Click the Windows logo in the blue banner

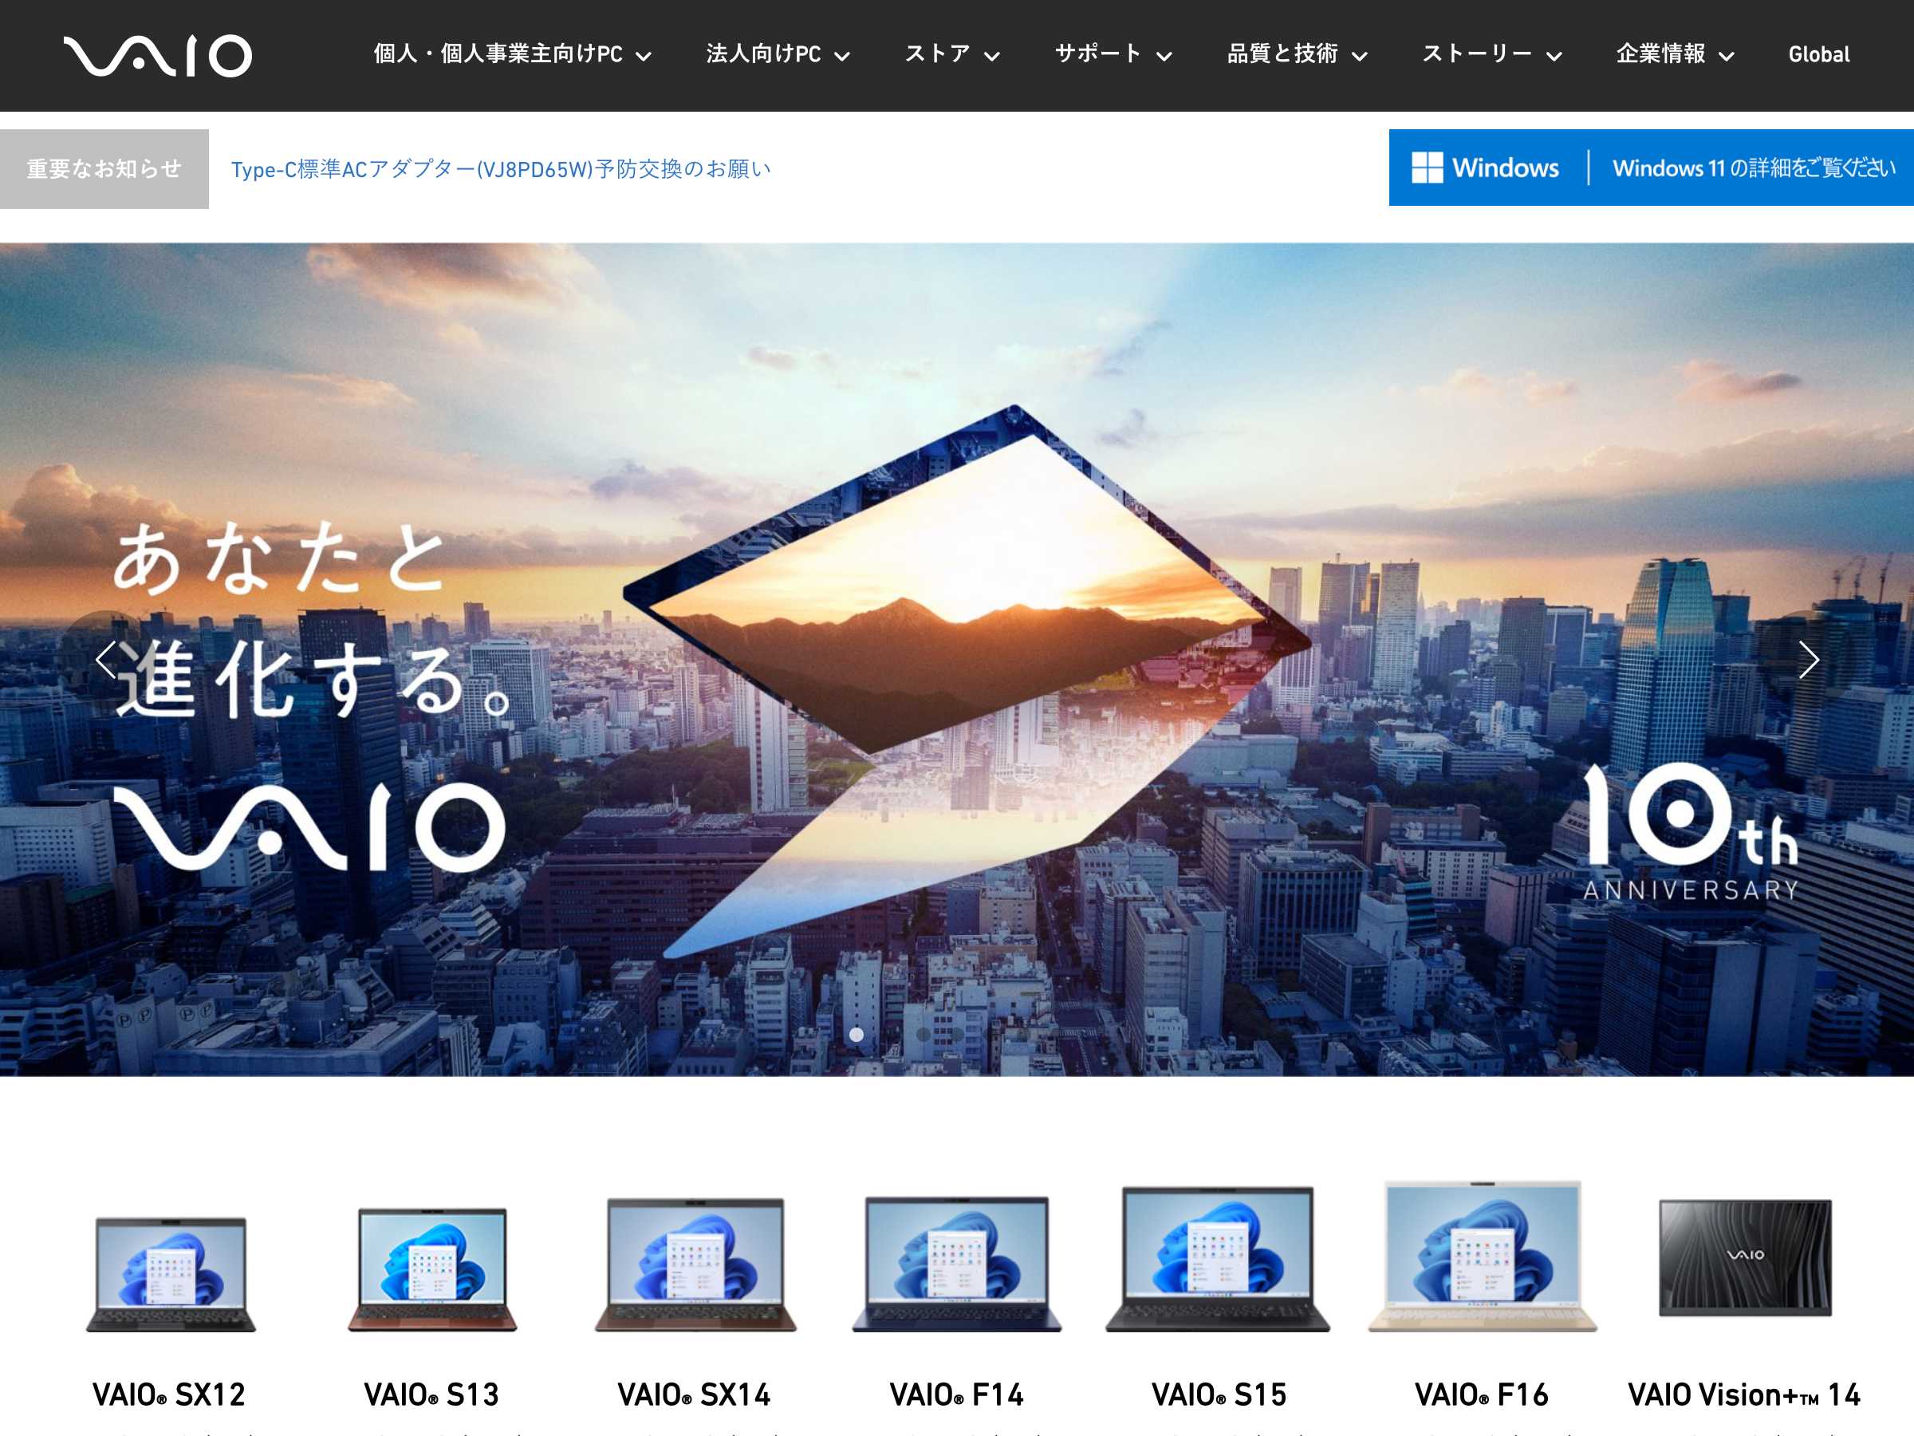(x=1427, y=167)
